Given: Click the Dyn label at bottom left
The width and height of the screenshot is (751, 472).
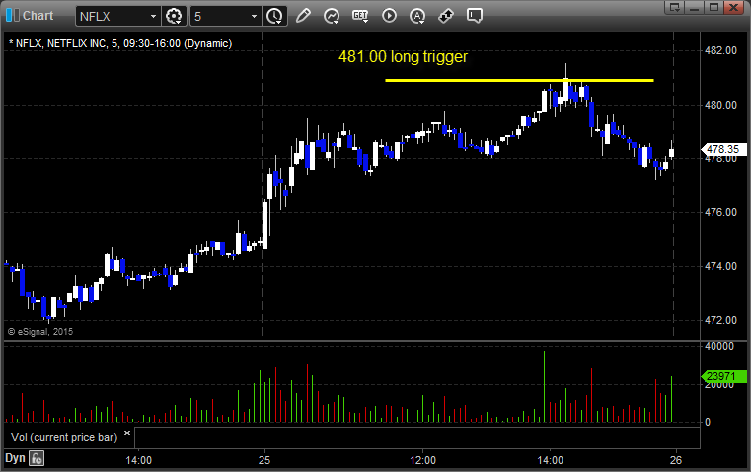Looking at the screenshot, I should (x=15, y=458).
